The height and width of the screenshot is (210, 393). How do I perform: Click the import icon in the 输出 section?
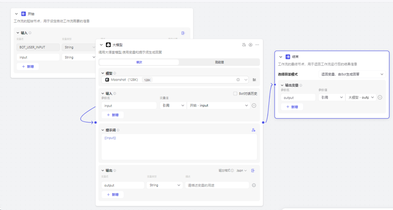(253, 171)
